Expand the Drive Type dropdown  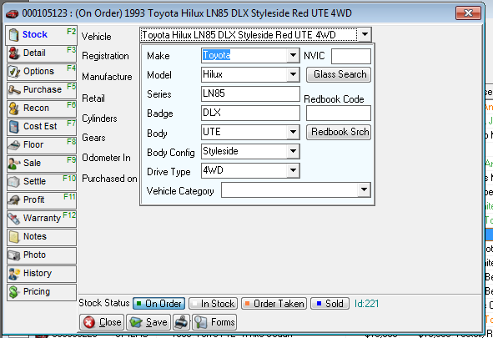[293, 171]
